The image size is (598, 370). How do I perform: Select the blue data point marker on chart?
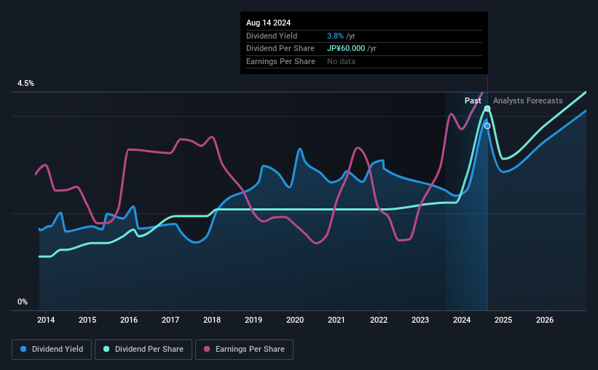click(x=487, y=126)
